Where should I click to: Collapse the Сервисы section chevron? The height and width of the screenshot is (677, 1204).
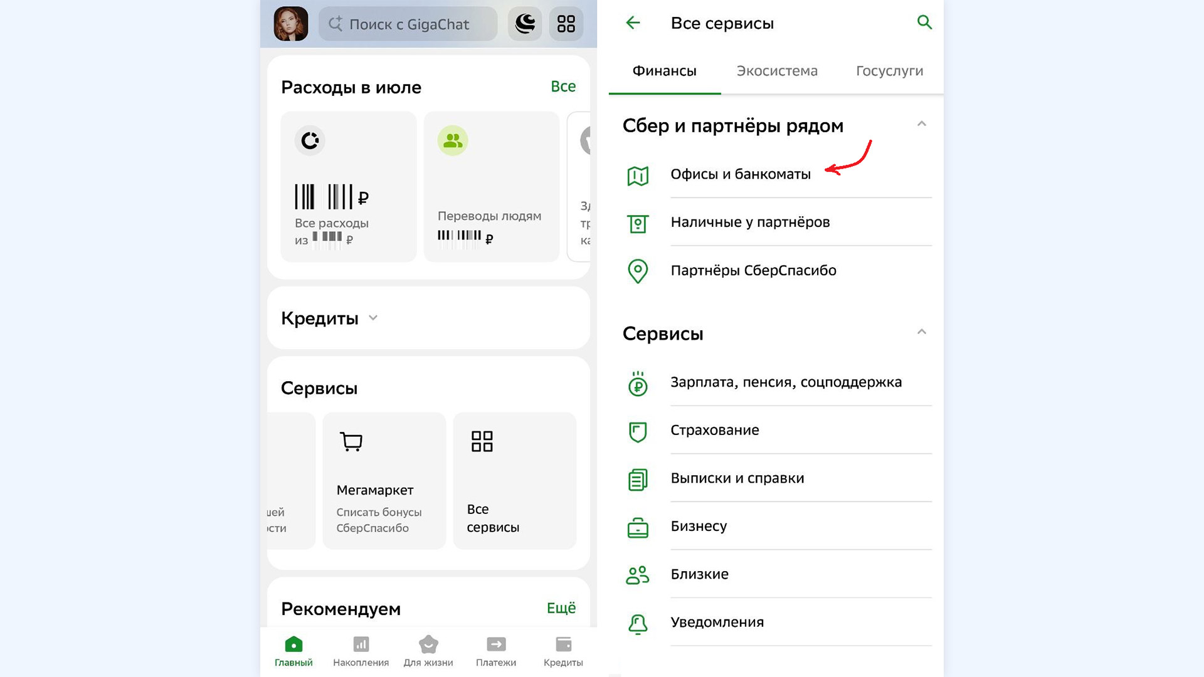coord(921,332)
